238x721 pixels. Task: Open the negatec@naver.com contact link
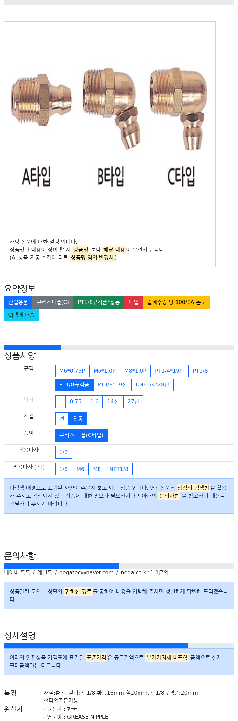pos(86,573)
